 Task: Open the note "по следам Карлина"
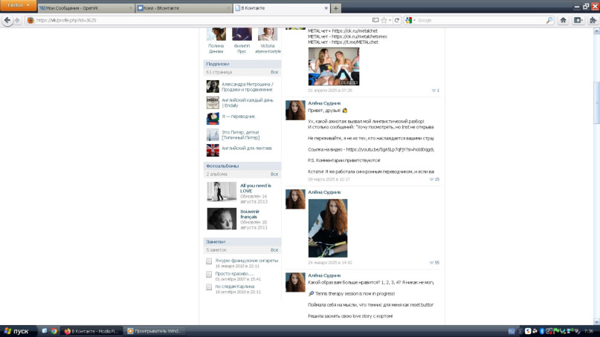(234, 287)
